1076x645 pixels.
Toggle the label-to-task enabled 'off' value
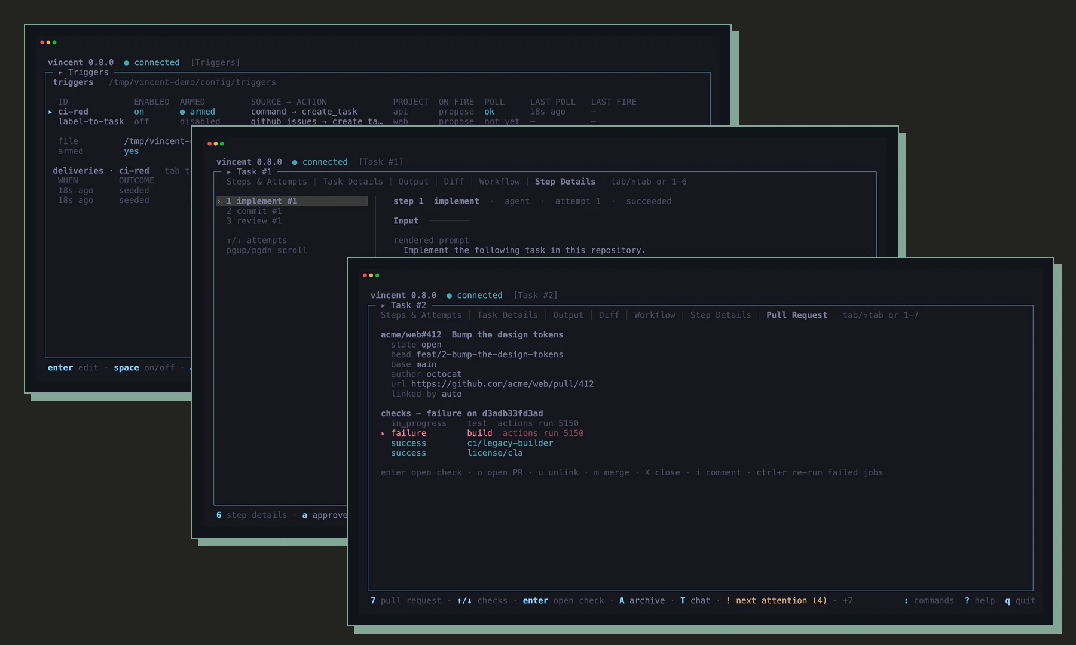coord(142,121)
